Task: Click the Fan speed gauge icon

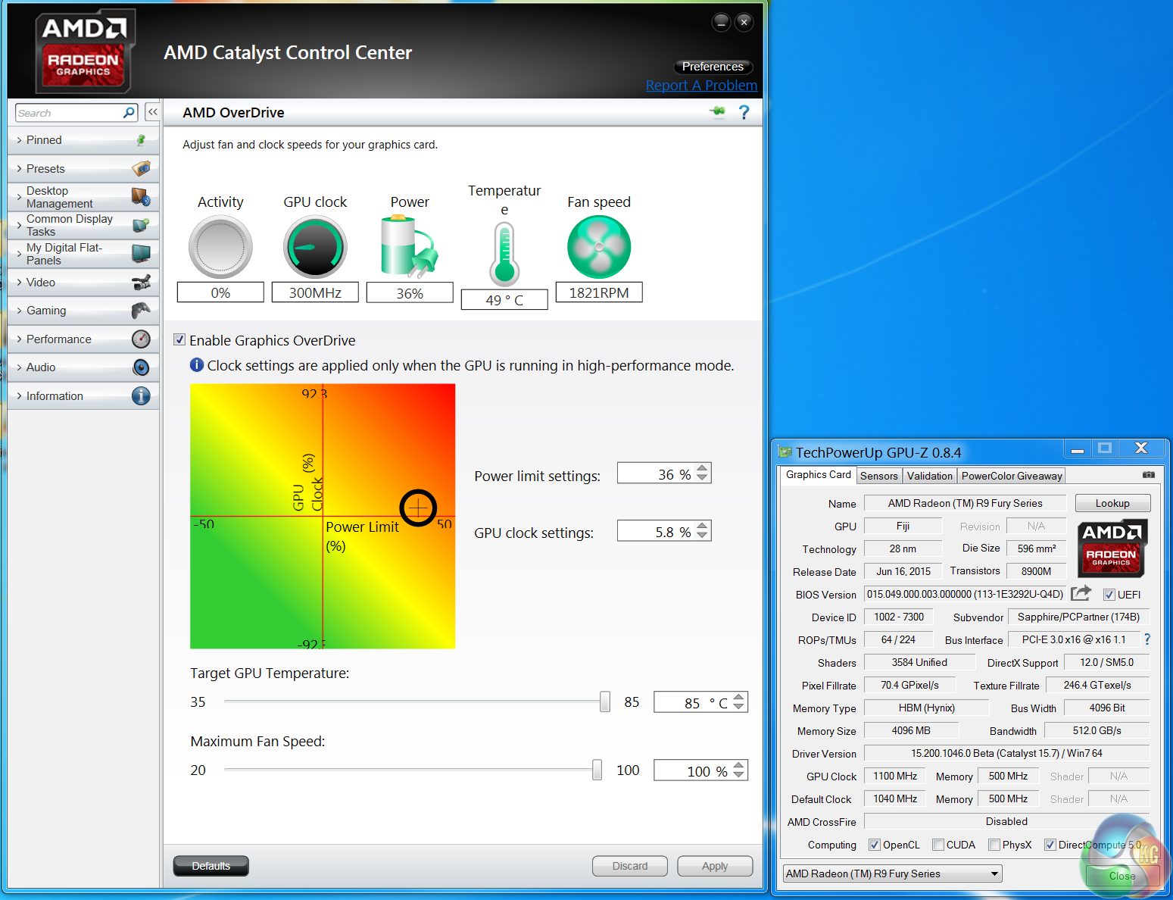Action: 598,247
